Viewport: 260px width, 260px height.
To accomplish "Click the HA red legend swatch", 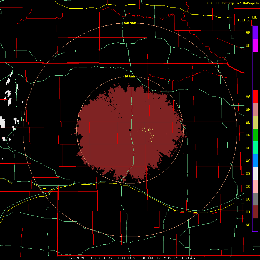I will pyautogui.click(x=255, y=96).
